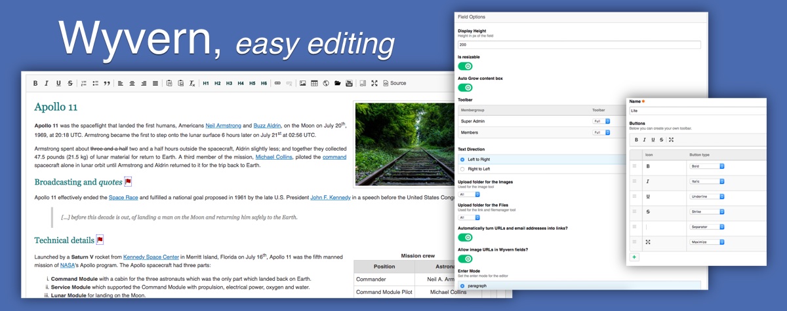Open the Strike button type dropdown
Image resolution: width=787 pixels, height=311 pixels.
(x=707, y=211)
